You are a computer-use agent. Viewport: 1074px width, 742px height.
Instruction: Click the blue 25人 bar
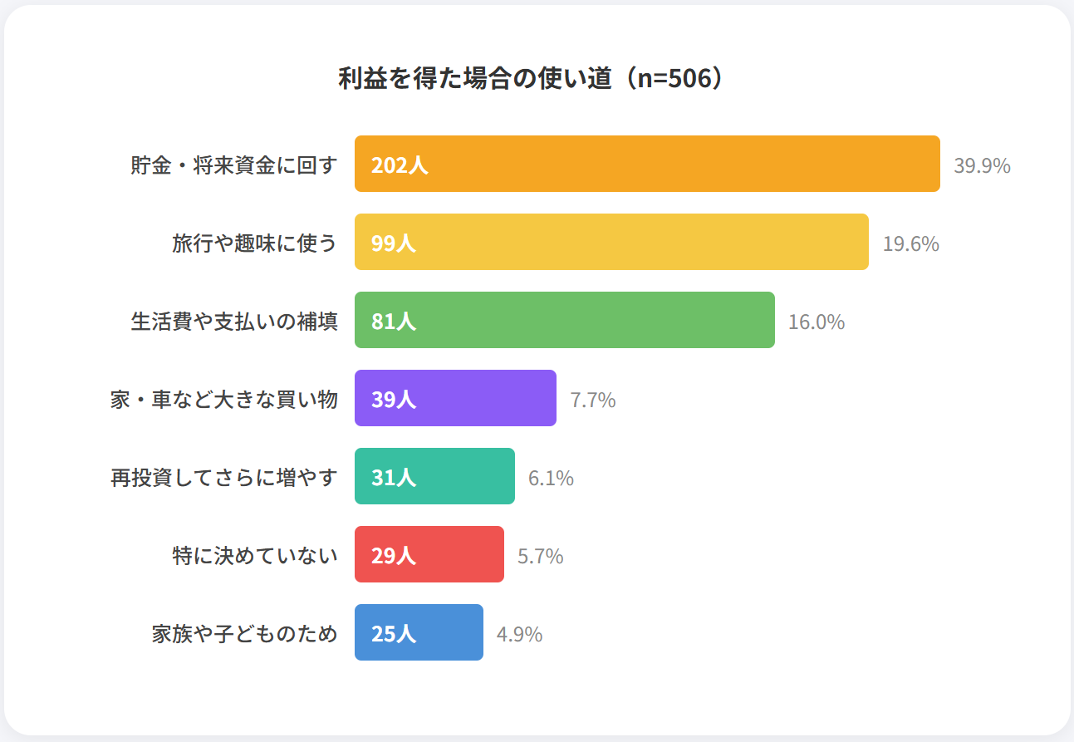click(419, 633)
